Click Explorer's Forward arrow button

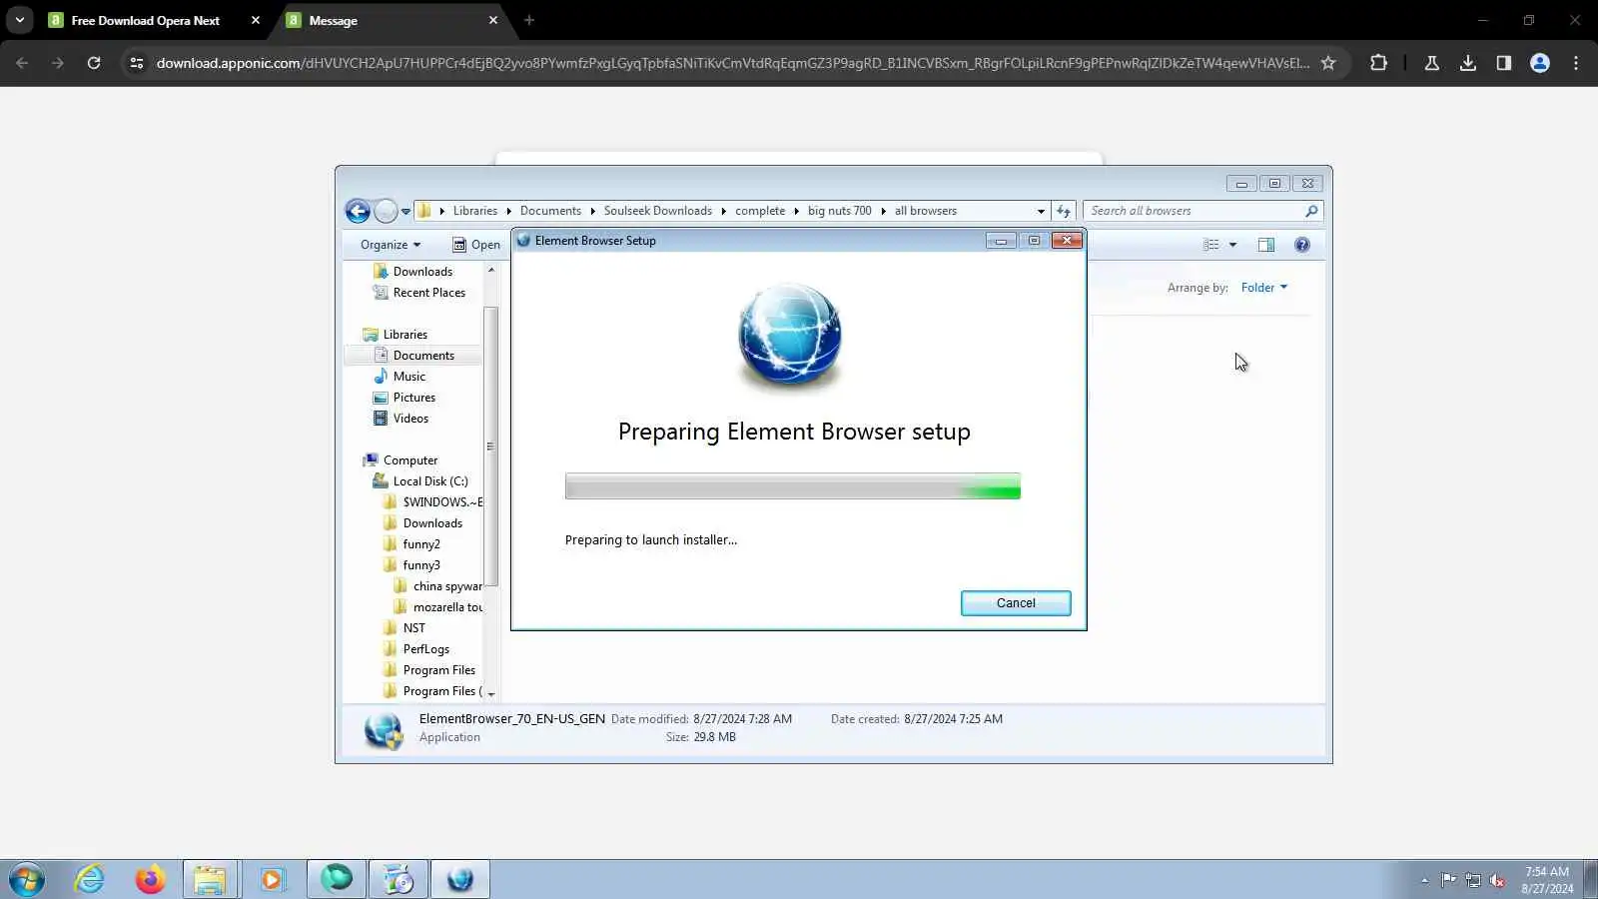tap(386, 211)
